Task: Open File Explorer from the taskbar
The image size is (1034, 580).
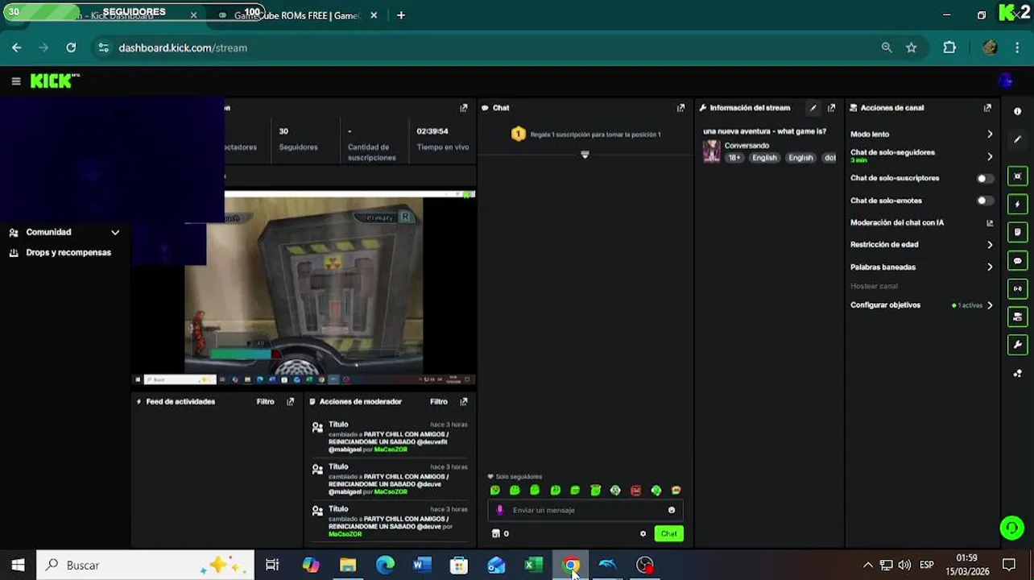Action: (348, 565)
